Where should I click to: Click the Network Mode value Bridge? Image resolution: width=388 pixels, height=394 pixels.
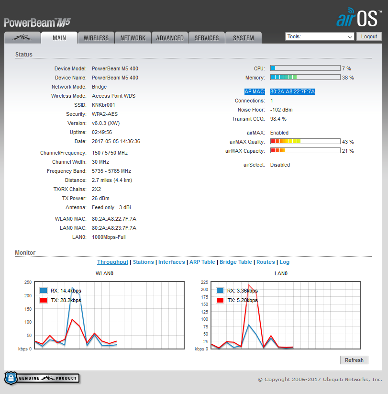99,87
